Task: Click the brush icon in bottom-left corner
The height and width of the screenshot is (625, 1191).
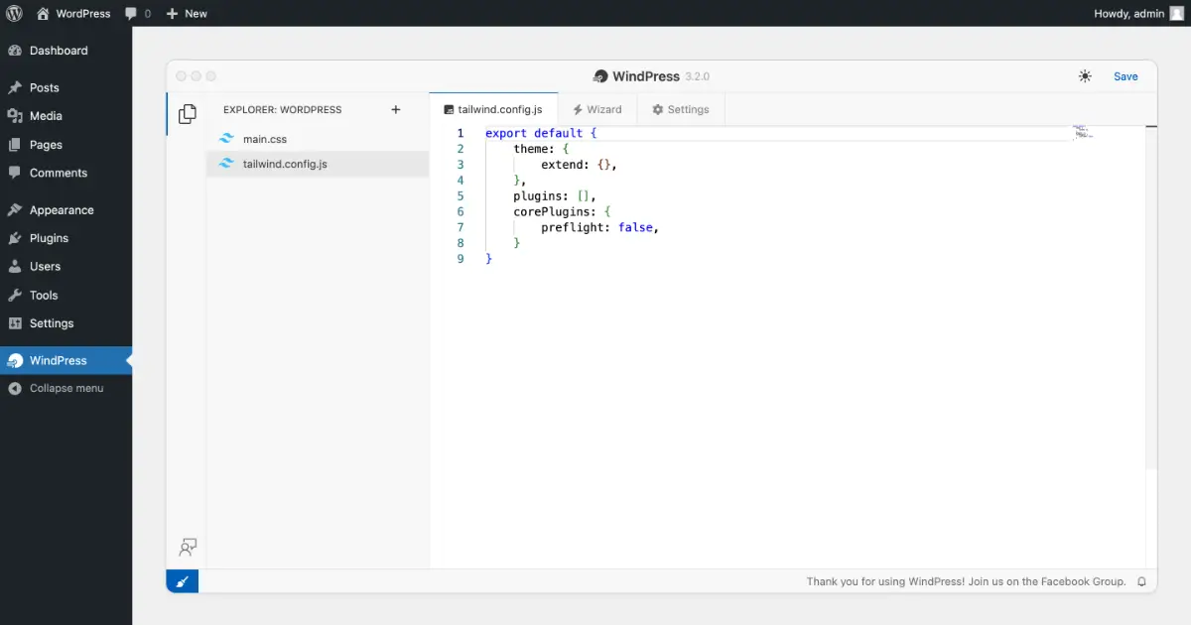Action: tap(182, 582)
